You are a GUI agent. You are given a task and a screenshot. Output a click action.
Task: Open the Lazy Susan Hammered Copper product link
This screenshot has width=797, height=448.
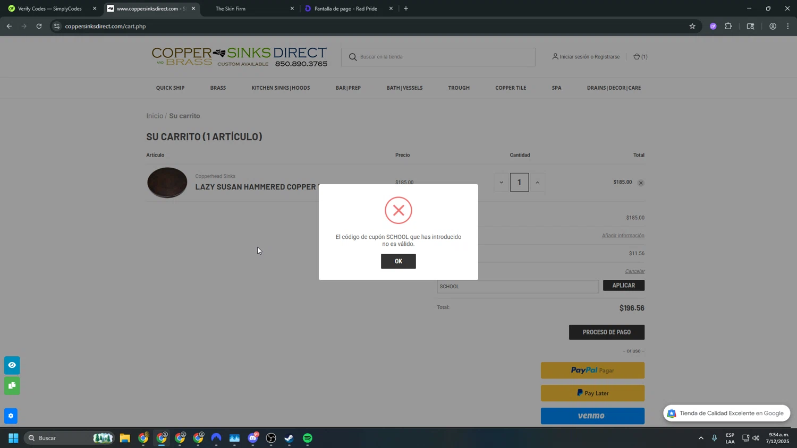click(257, 187)
